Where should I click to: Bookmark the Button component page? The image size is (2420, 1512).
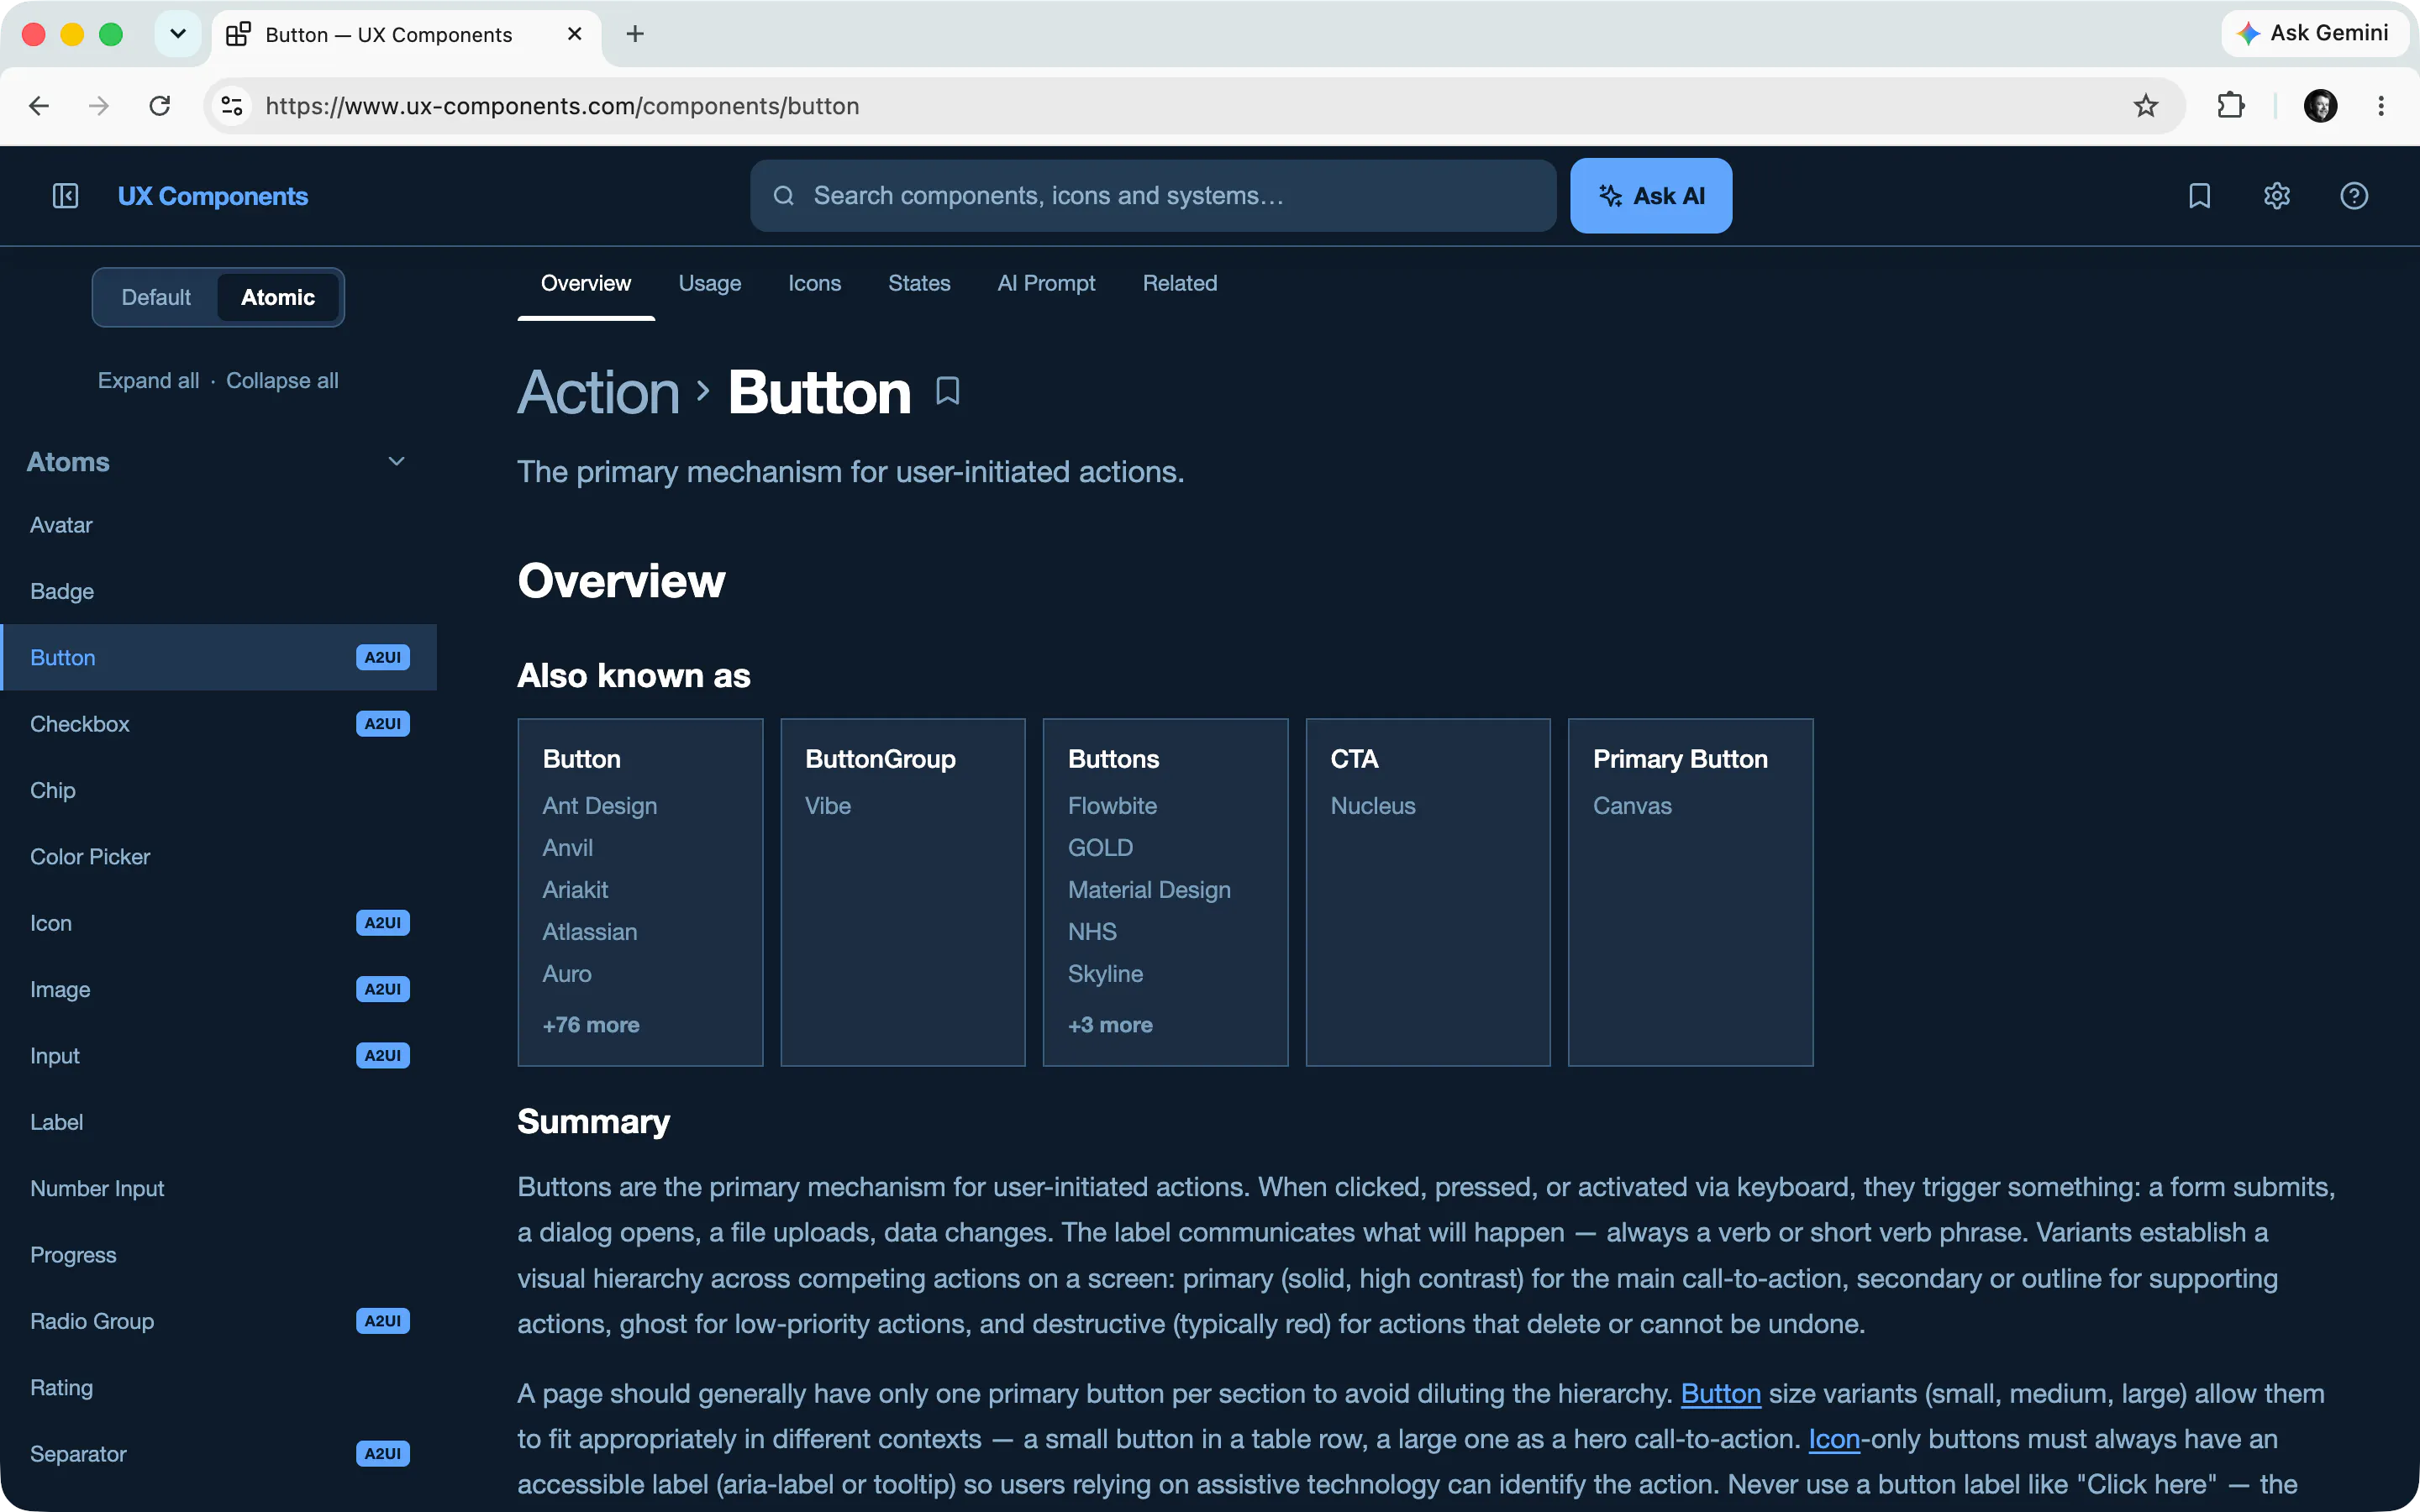click(x=947, y=391)
